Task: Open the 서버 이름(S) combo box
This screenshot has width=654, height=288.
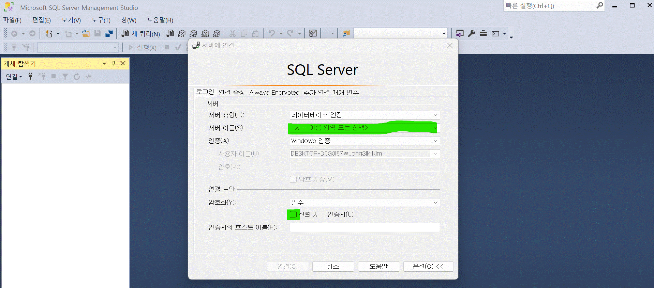Action: point(365,128)
